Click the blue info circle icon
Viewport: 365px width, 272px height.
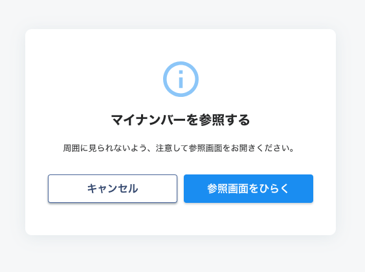[x=181, y=79]
